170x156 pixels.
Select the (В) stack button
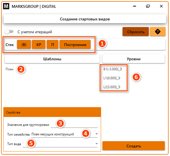[24, 45]
